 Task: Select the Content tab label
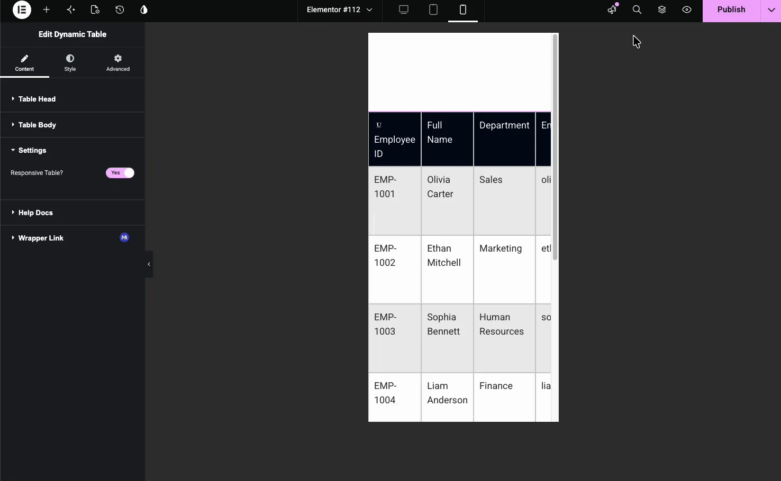(24, 69)
